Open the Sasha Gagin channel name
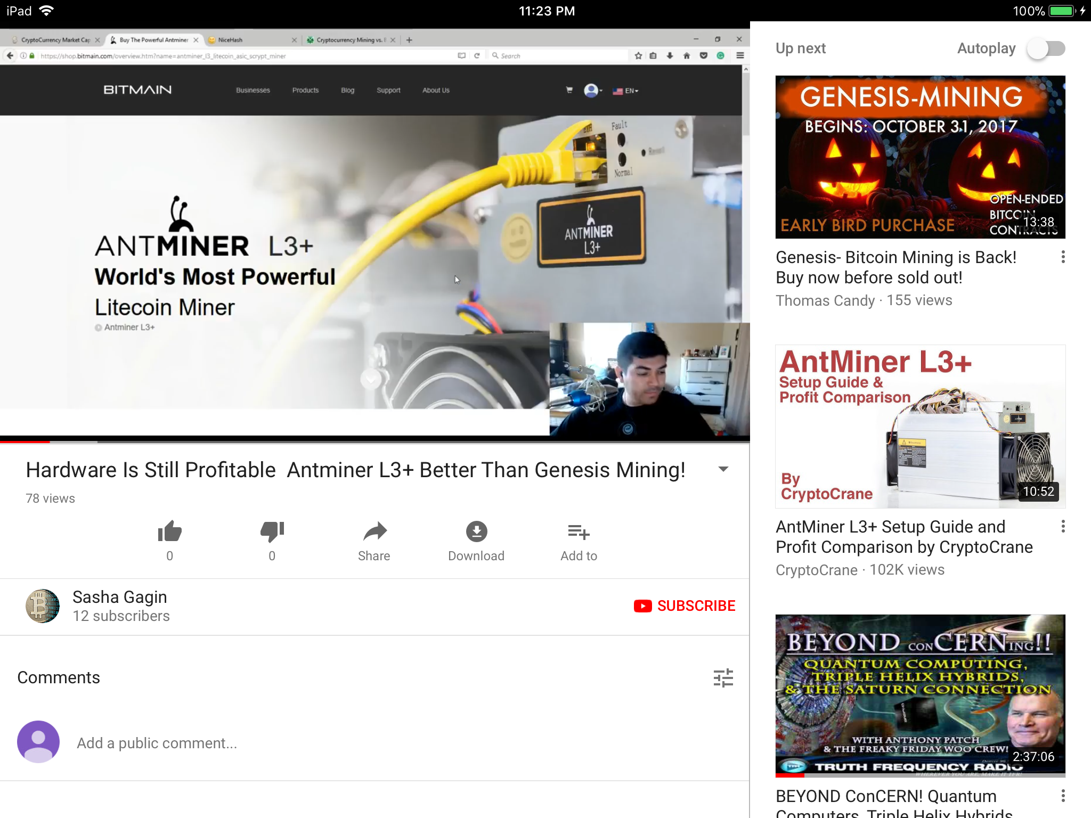 point(120,597)
